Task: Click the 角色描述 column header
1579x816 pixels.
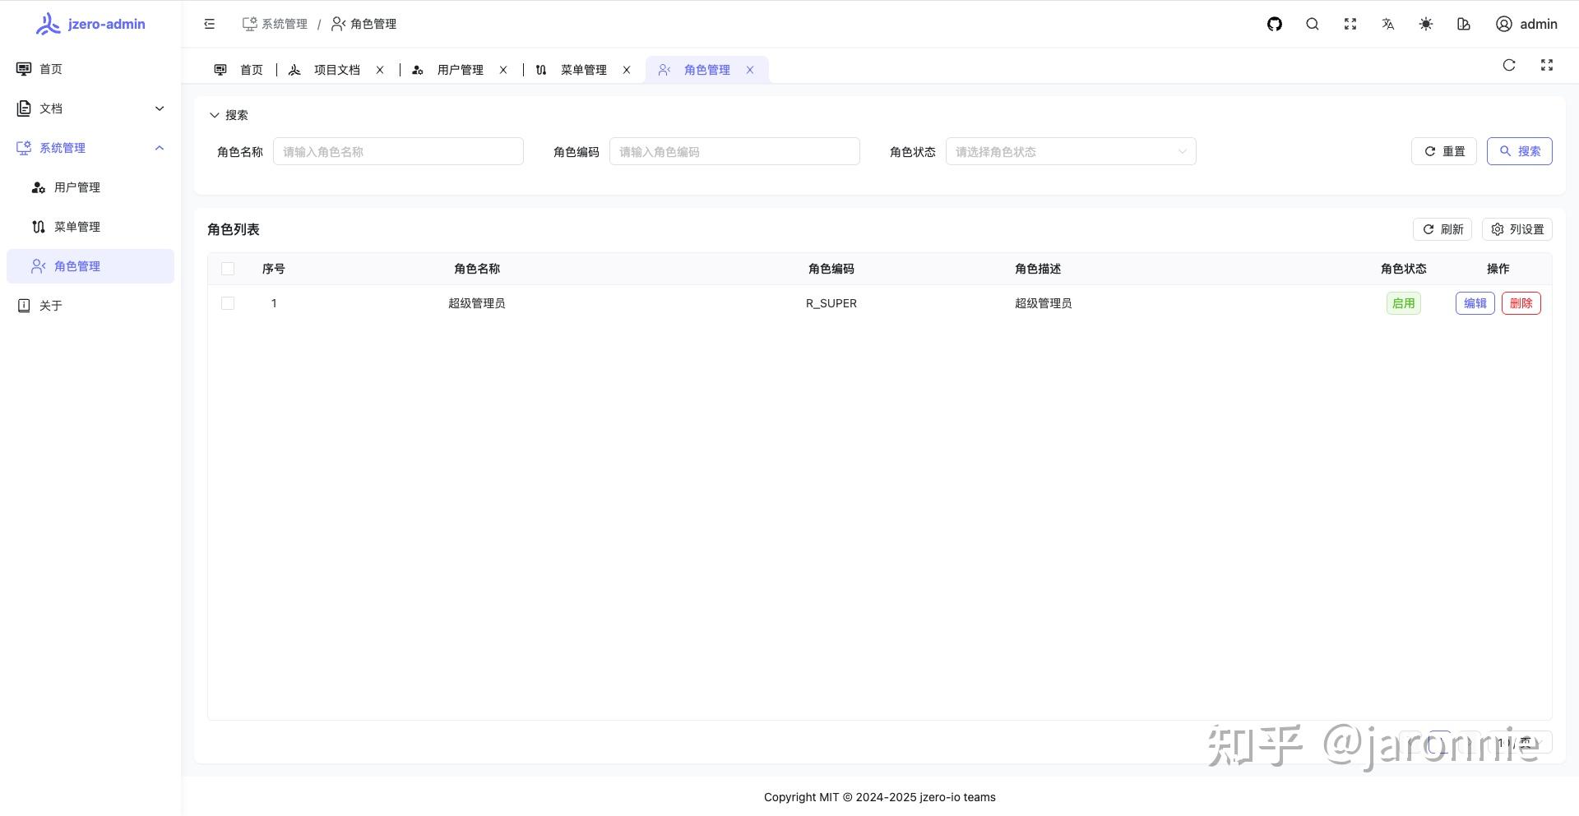Action: click(x=1038, y=269)
